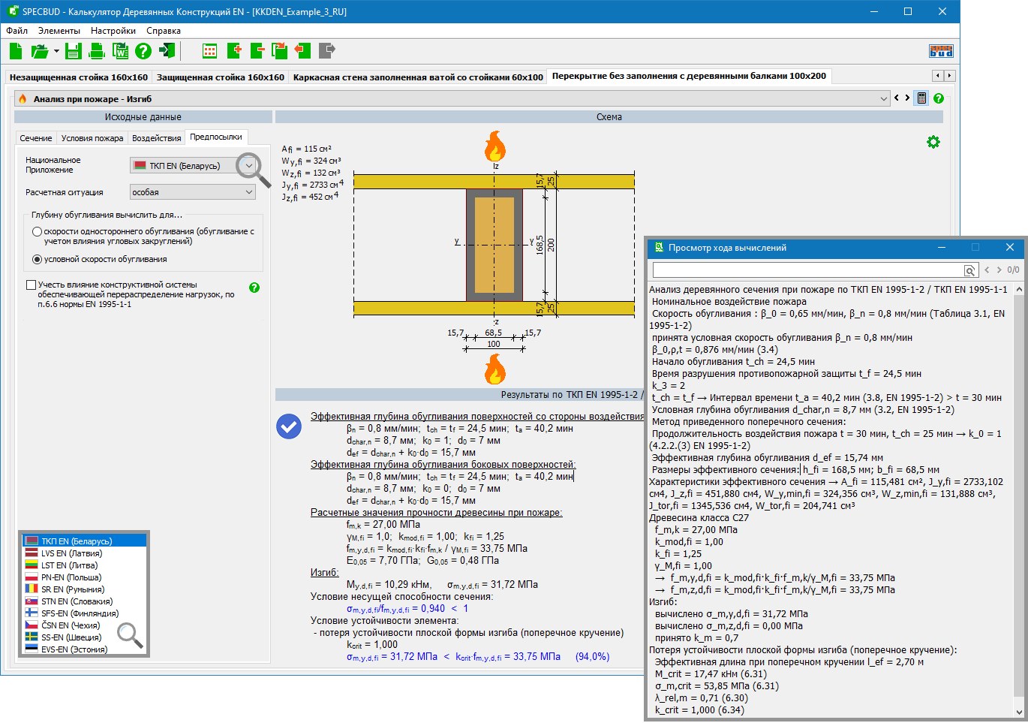Enable the load redistribution system checkbox

31,285
